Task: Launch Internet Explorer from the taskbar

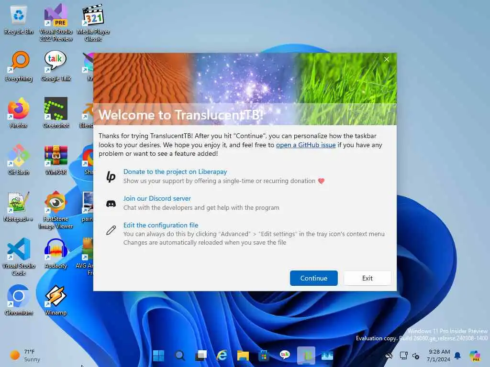Action: 222,356
